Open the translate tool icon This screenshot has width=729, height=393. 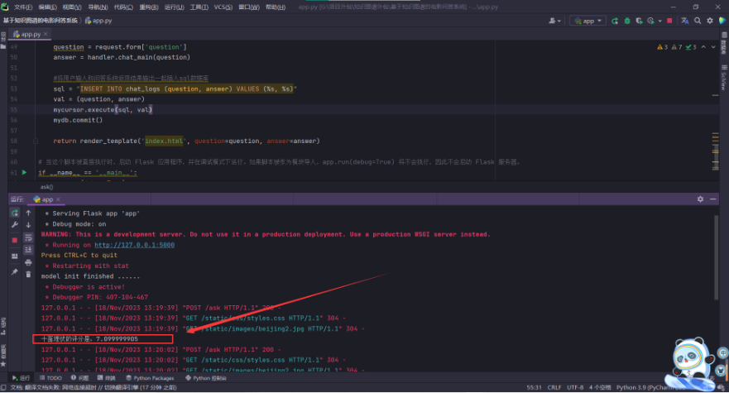(685, 21)
